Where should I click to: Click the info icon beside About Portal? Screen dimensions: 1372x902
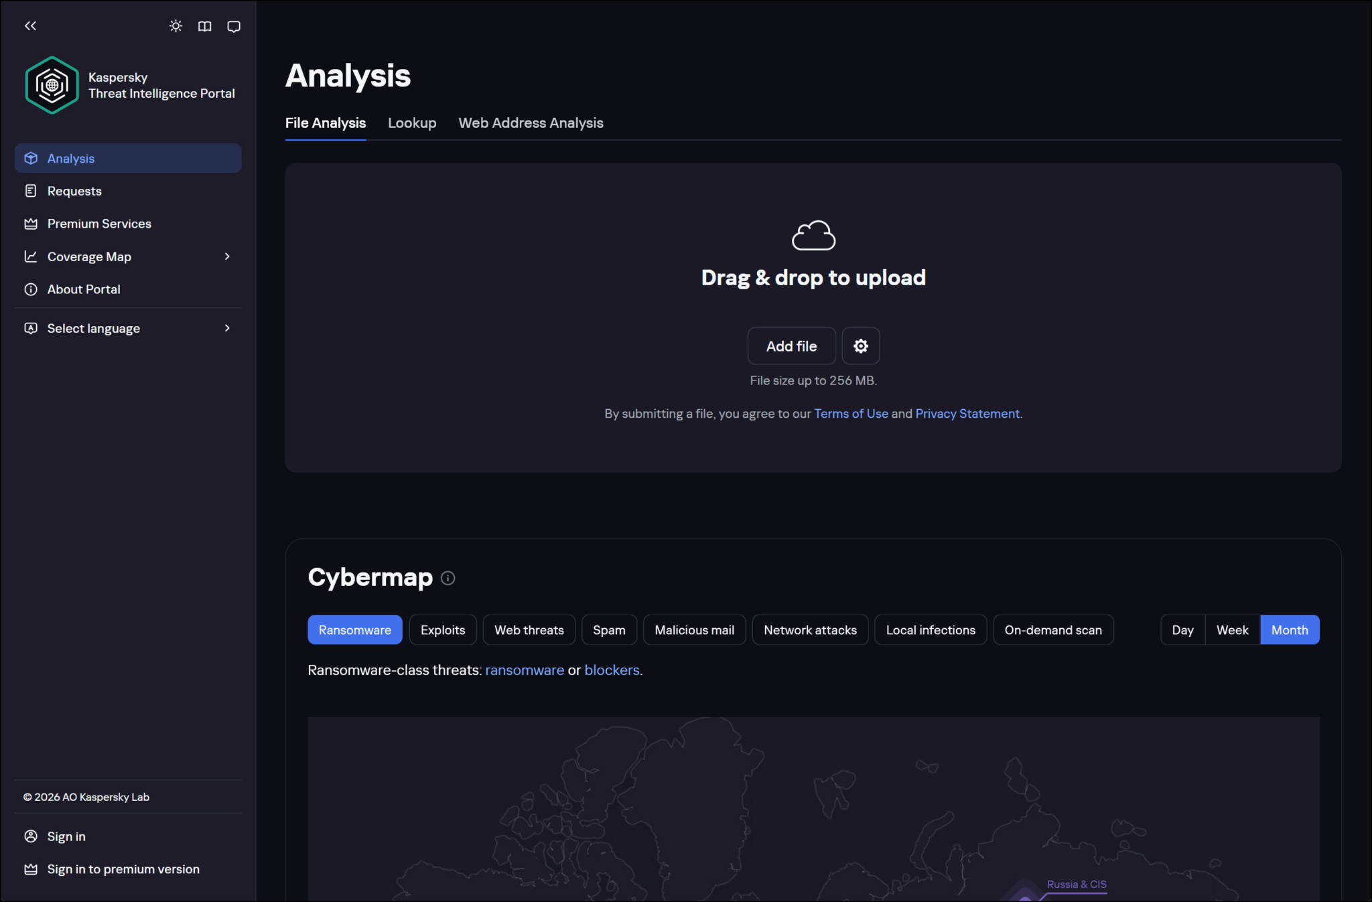(x=31, y=289)
